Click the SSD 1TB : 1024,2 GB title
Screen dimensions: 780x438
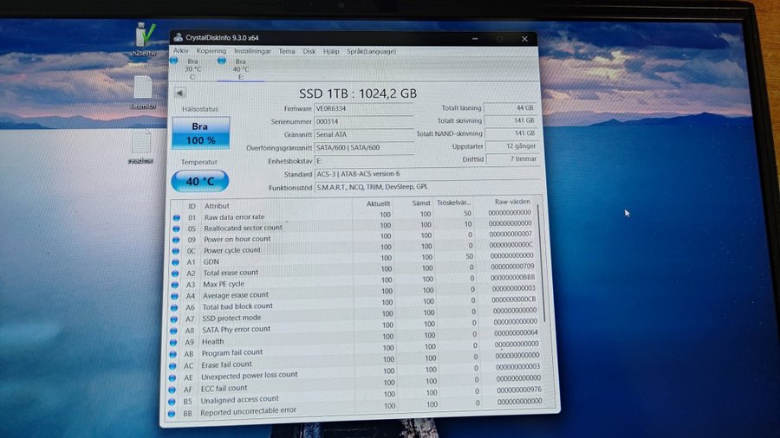pos(358,93)
